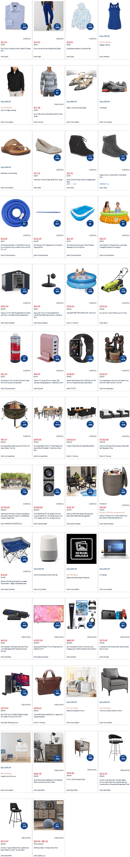This screenshot has width=130, height=857.
Task: Select the Sun Joe electric lawn mower image
Action: point(114,280)
